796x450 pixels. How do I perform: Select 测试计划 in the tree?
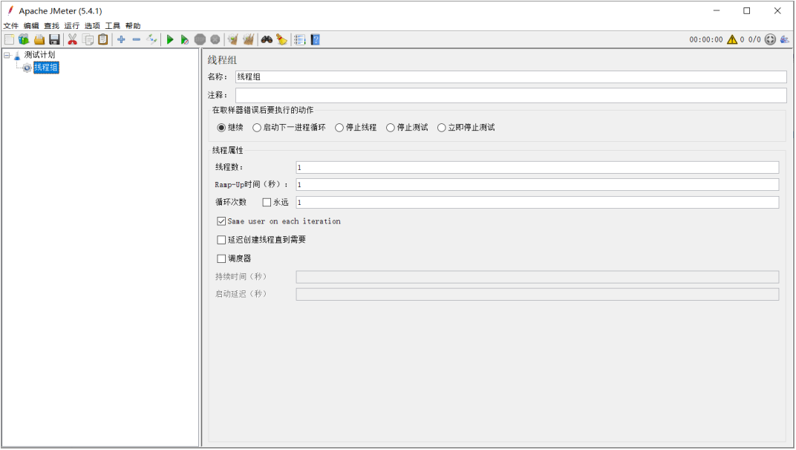tap(39, 55)
